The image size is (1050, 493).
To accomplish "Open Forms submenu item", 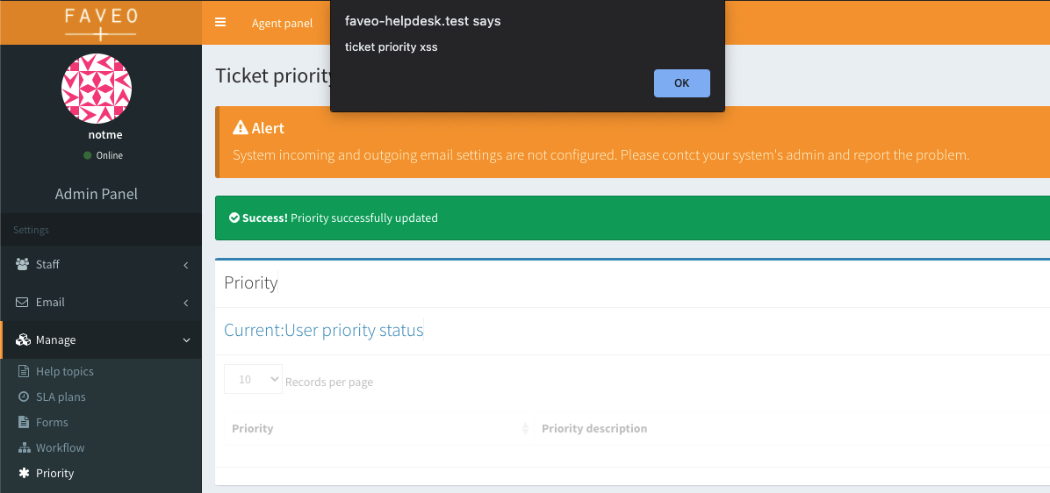I will coord(52,422).
